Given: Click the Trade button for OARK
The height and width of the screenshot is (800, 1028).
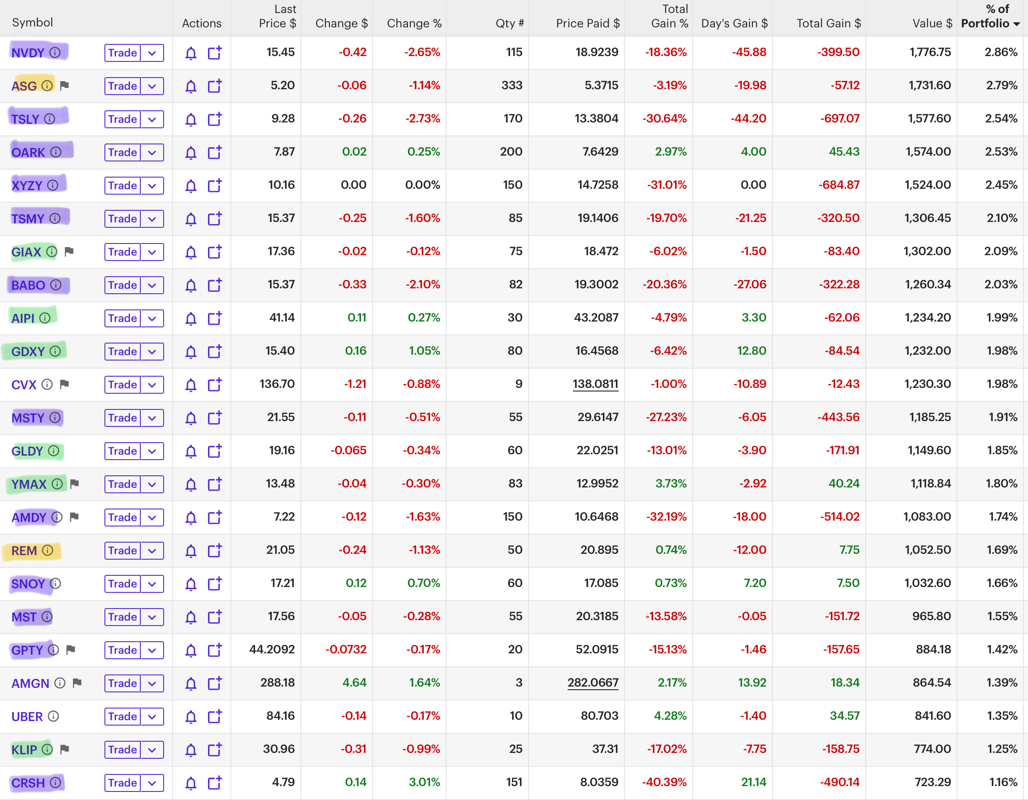Looking at the screenshot, I should 121,152.
